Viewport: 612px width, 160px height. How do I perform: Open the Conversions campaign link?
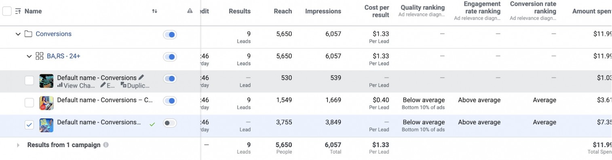(53, 34)
